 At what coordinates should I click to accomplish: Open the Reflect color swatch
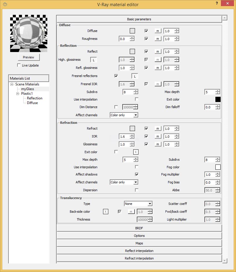coord(132,51)
